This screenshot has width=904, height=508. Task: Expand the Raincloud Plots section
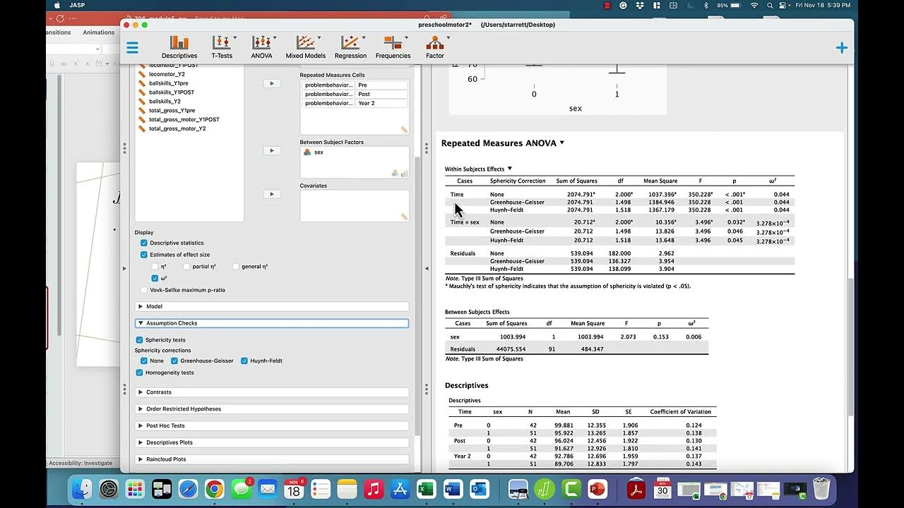point(272,459)
